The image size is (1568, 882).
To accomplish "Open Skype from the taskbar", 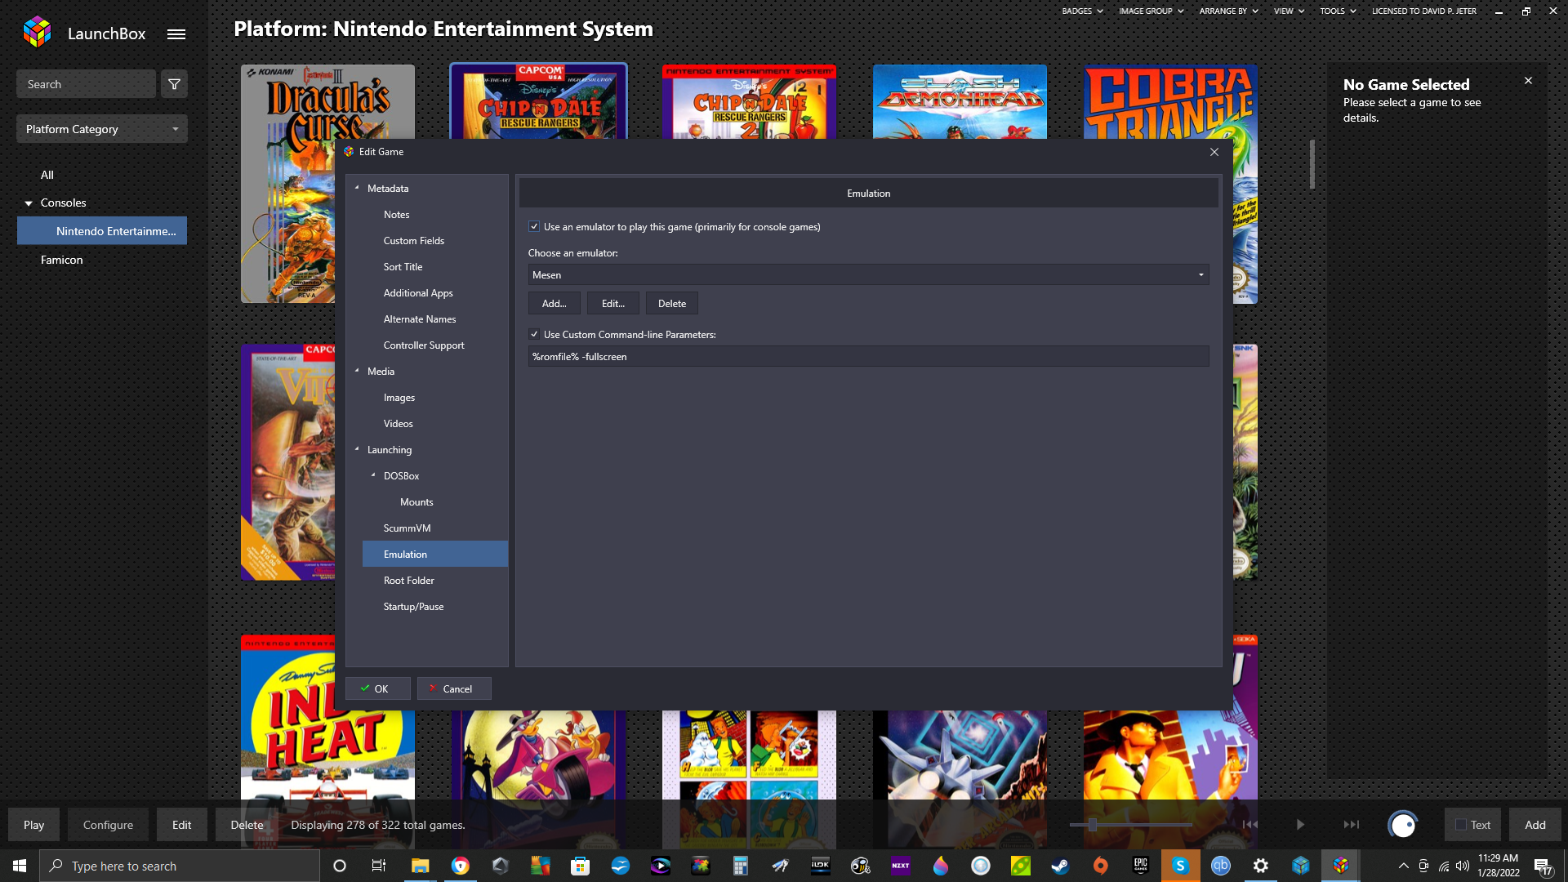I will pos(1180,866).
